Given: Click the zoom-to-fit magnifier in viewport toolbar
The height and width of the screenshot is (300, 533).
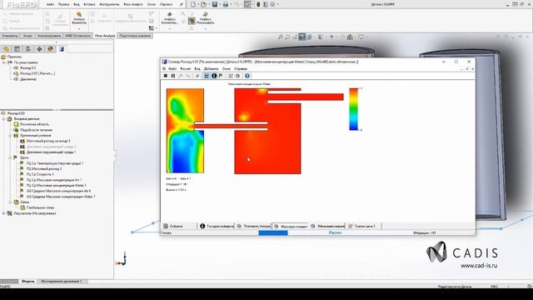Looking at the screenshot, I should tap(280, 37).
